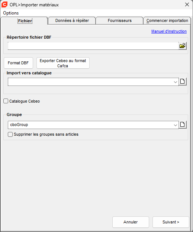The image size is (193, 232).
Task: Focus the Répertoire fichier DBF text field
Action: [93, 46]
